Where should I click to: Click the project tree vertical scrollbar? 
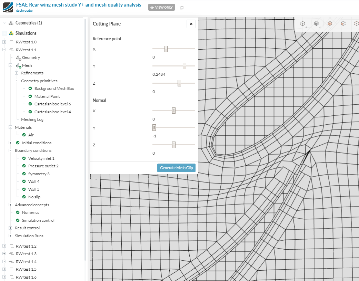(85, 139)
